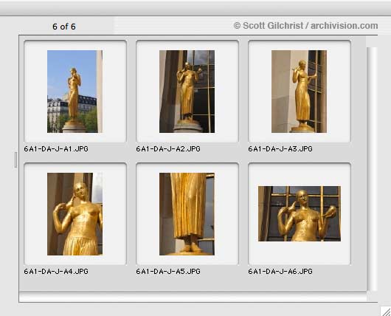Click empty area below thumbnail grid

(x=193, y=284)
